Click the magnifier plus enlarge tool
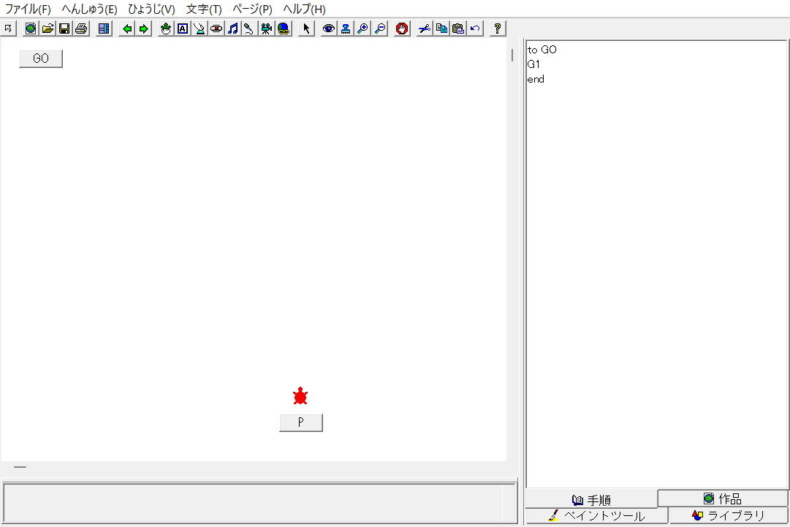Viewport: 790px width, 527px height. pyautogui.click(x=362, y=29)
